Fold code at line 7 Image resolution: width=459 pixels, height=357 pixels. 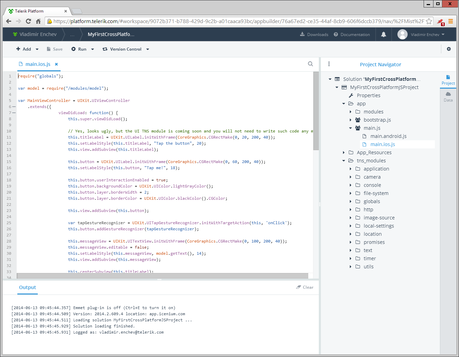[x=14, y=113]
